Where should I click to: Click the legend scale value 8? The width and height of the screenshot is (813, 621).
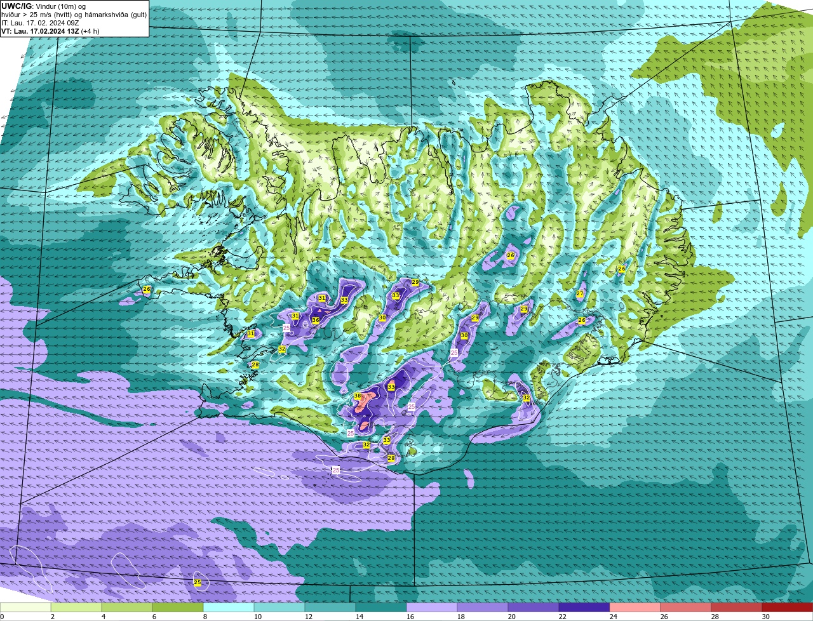205,617
